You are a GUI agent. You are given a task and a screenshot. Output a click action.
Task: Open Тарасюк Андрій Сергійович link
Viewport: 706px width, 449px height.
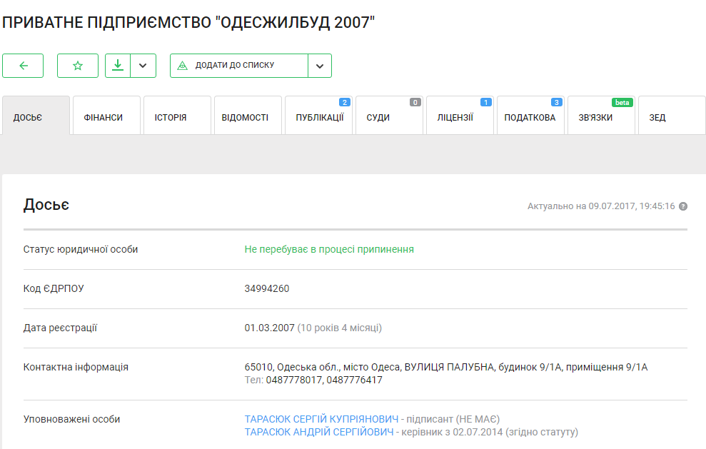click(x=318, y=432)
